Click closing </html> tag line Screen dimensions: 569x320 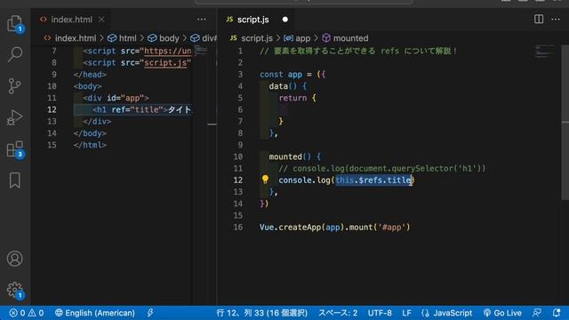tap(90, 145)
